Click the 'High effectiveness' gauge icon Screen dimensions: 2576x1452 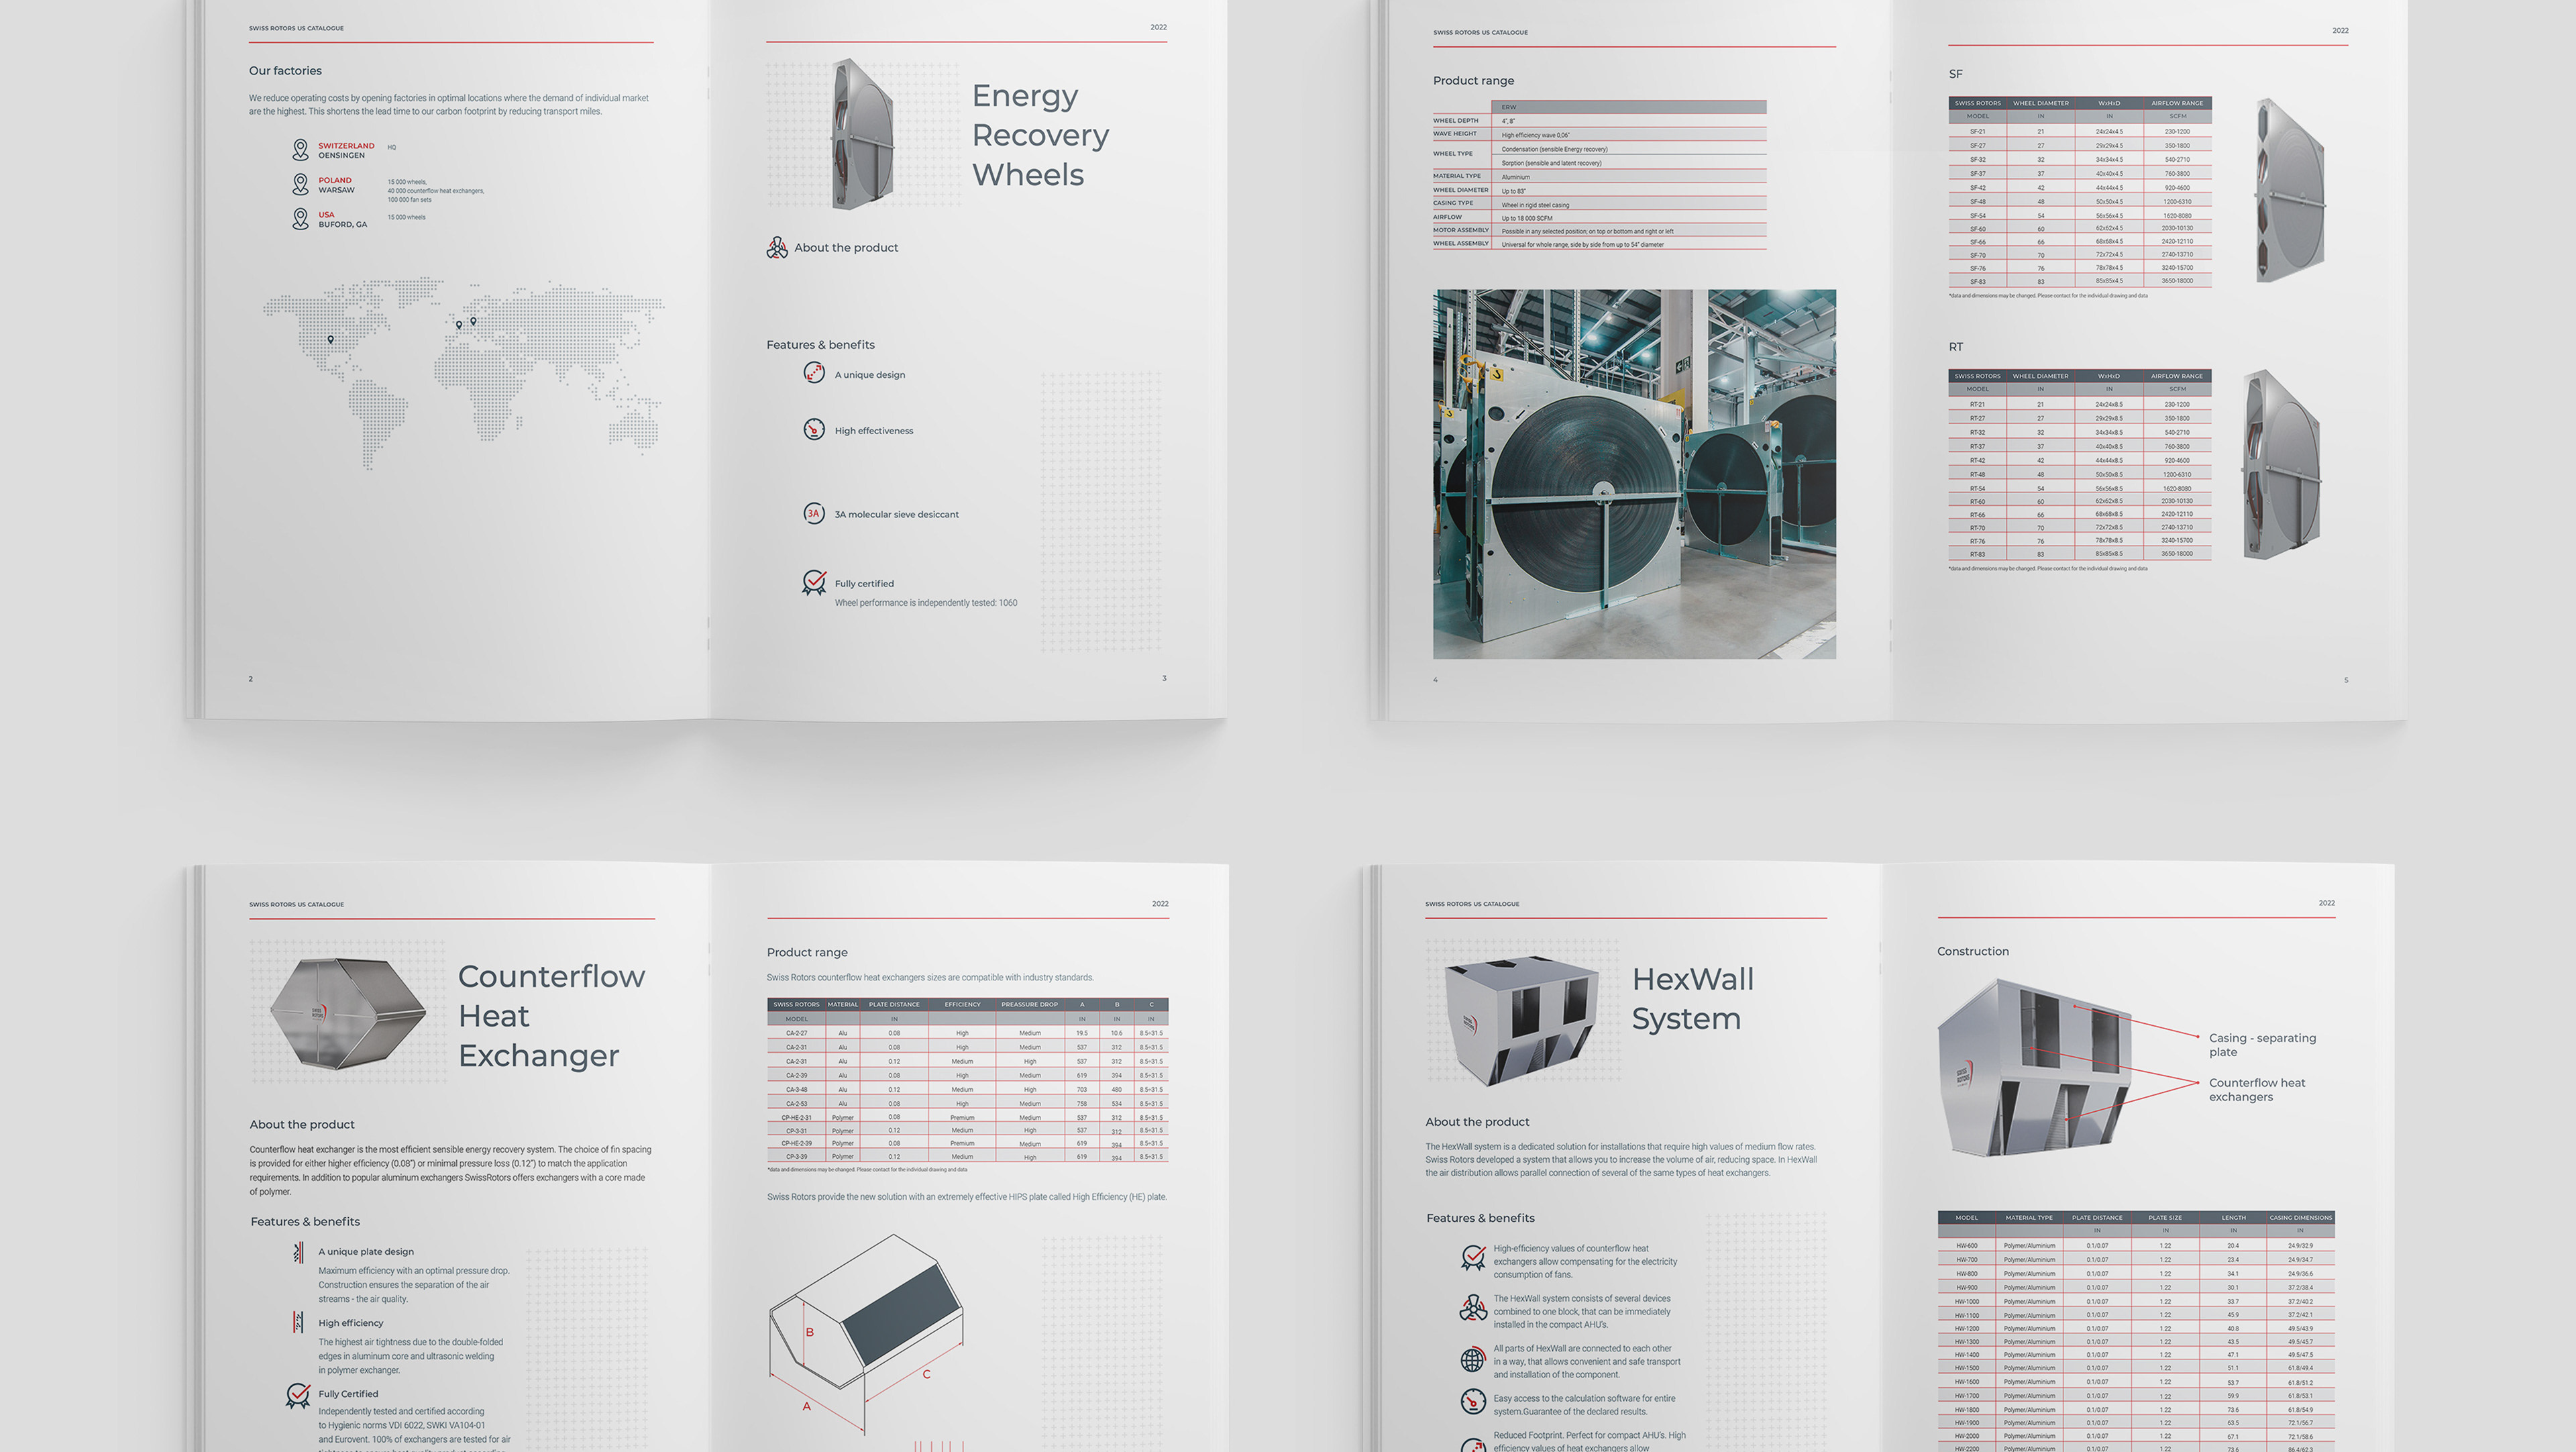814,429
